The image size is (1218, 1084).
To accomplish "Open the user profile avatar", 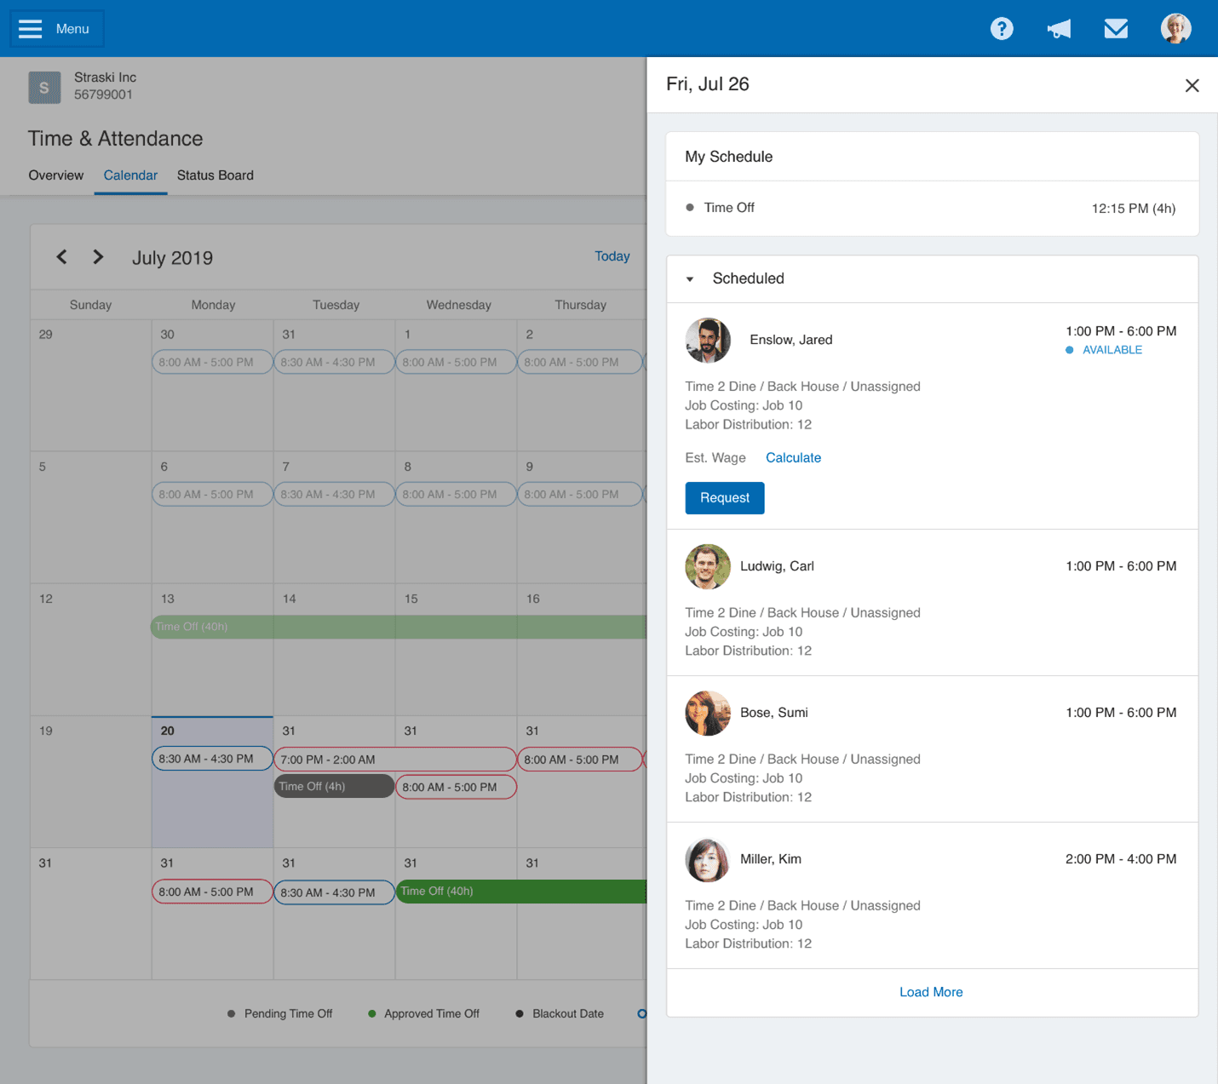I will (x=1175, y=29).
